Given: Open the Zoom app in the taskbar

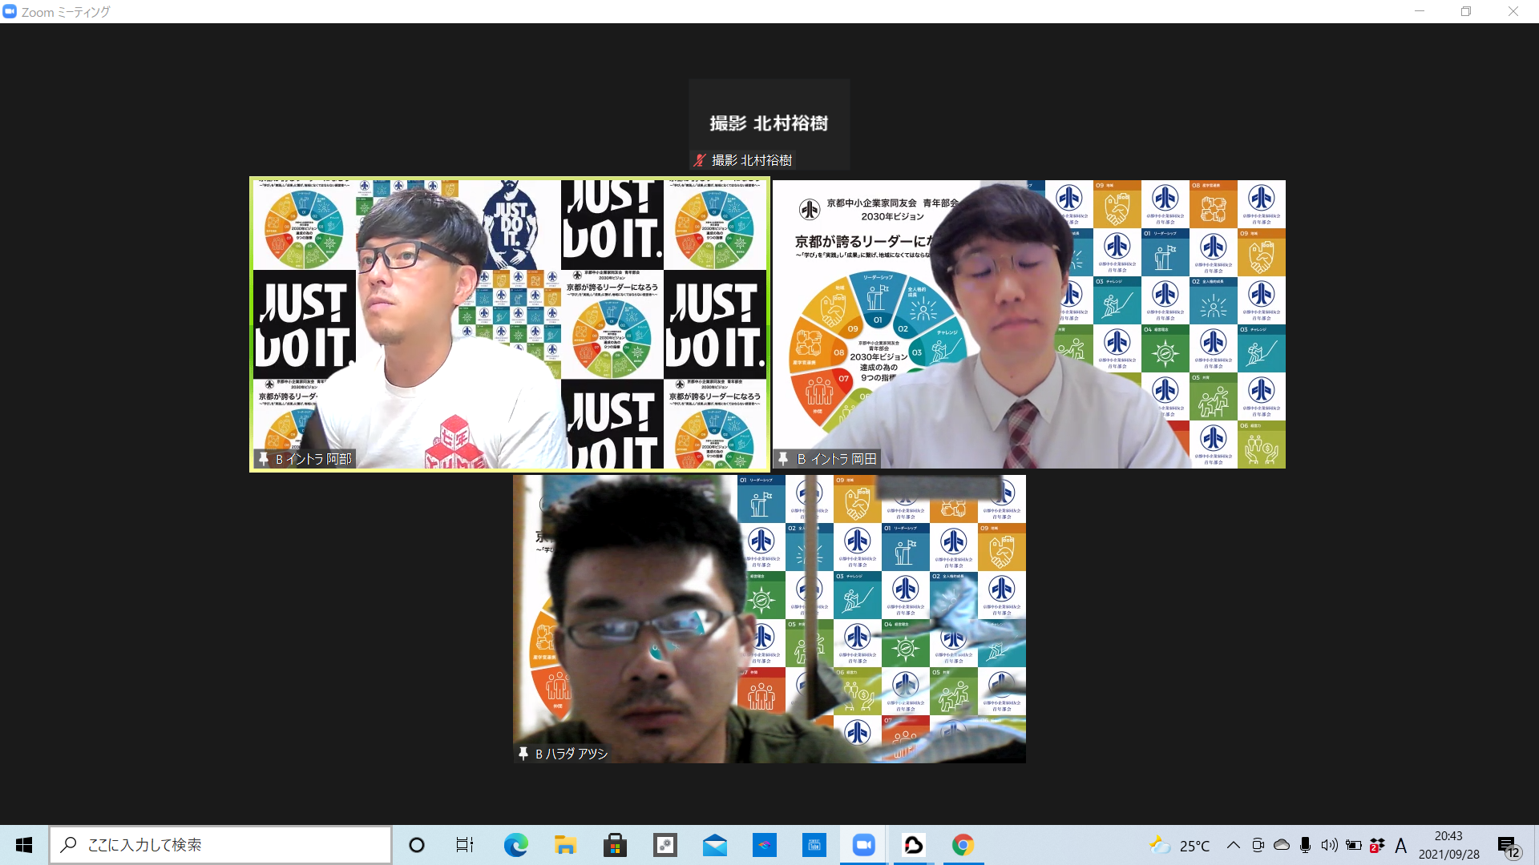Looking at the screenshot, I should click(863, 845).
